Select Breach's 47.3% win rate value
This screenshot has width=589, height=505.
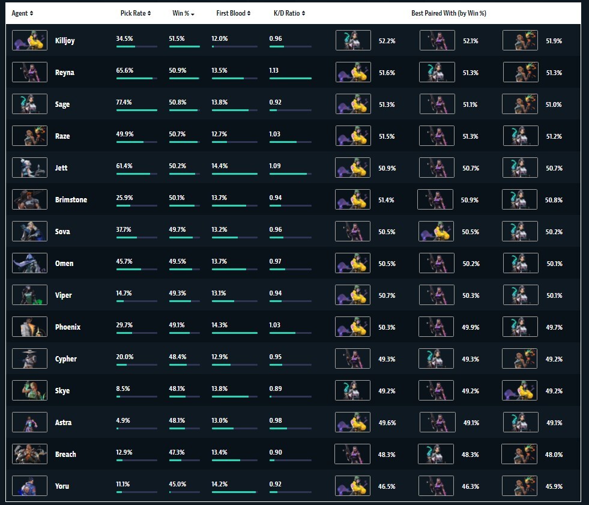tap(177, 452)
